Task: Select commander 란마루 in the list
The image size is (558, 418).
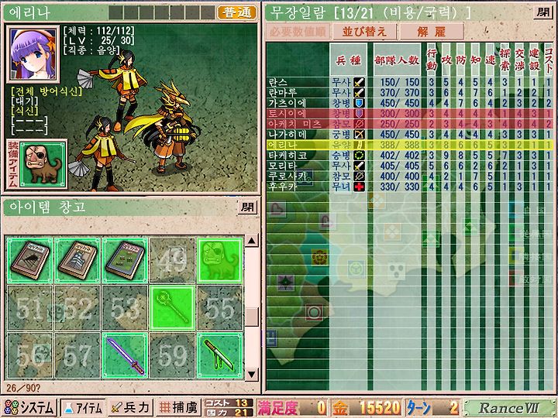Action: (409, 92)
